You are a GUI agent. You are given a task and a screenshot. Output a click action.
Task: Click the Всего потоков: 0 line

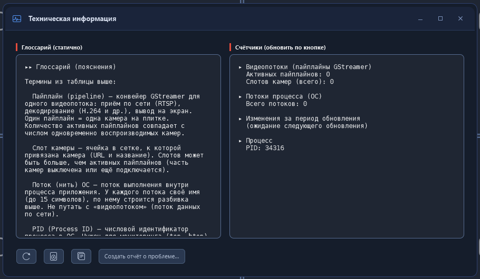276,104
